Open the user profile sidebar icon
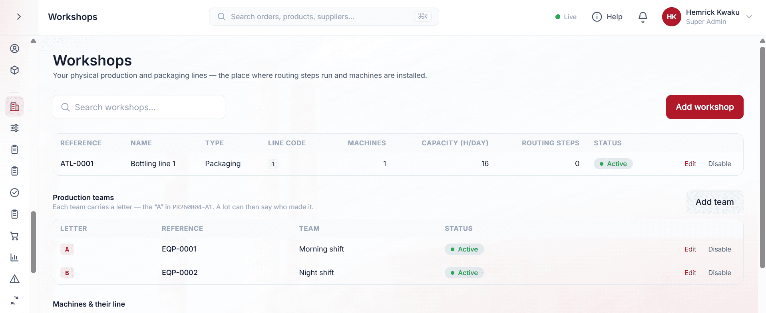Viewport: 766px width, 313px height. pyautogui.click(x=14, y=49)
